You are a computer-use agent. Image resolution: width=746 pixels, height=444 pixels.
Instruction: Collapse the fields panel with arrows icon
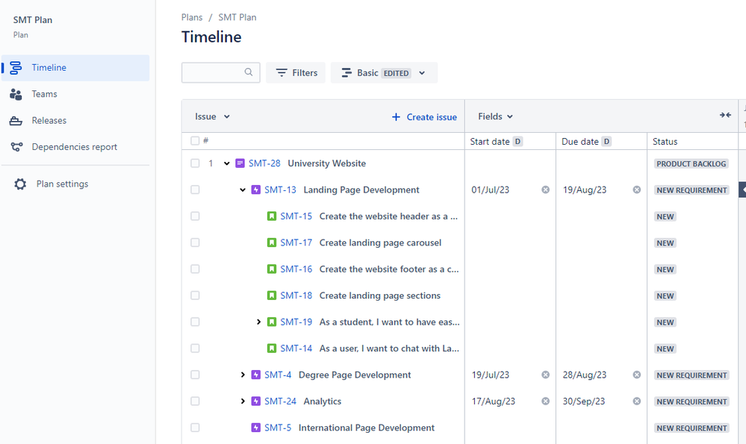pyautogui.click(x=725, y=115)
